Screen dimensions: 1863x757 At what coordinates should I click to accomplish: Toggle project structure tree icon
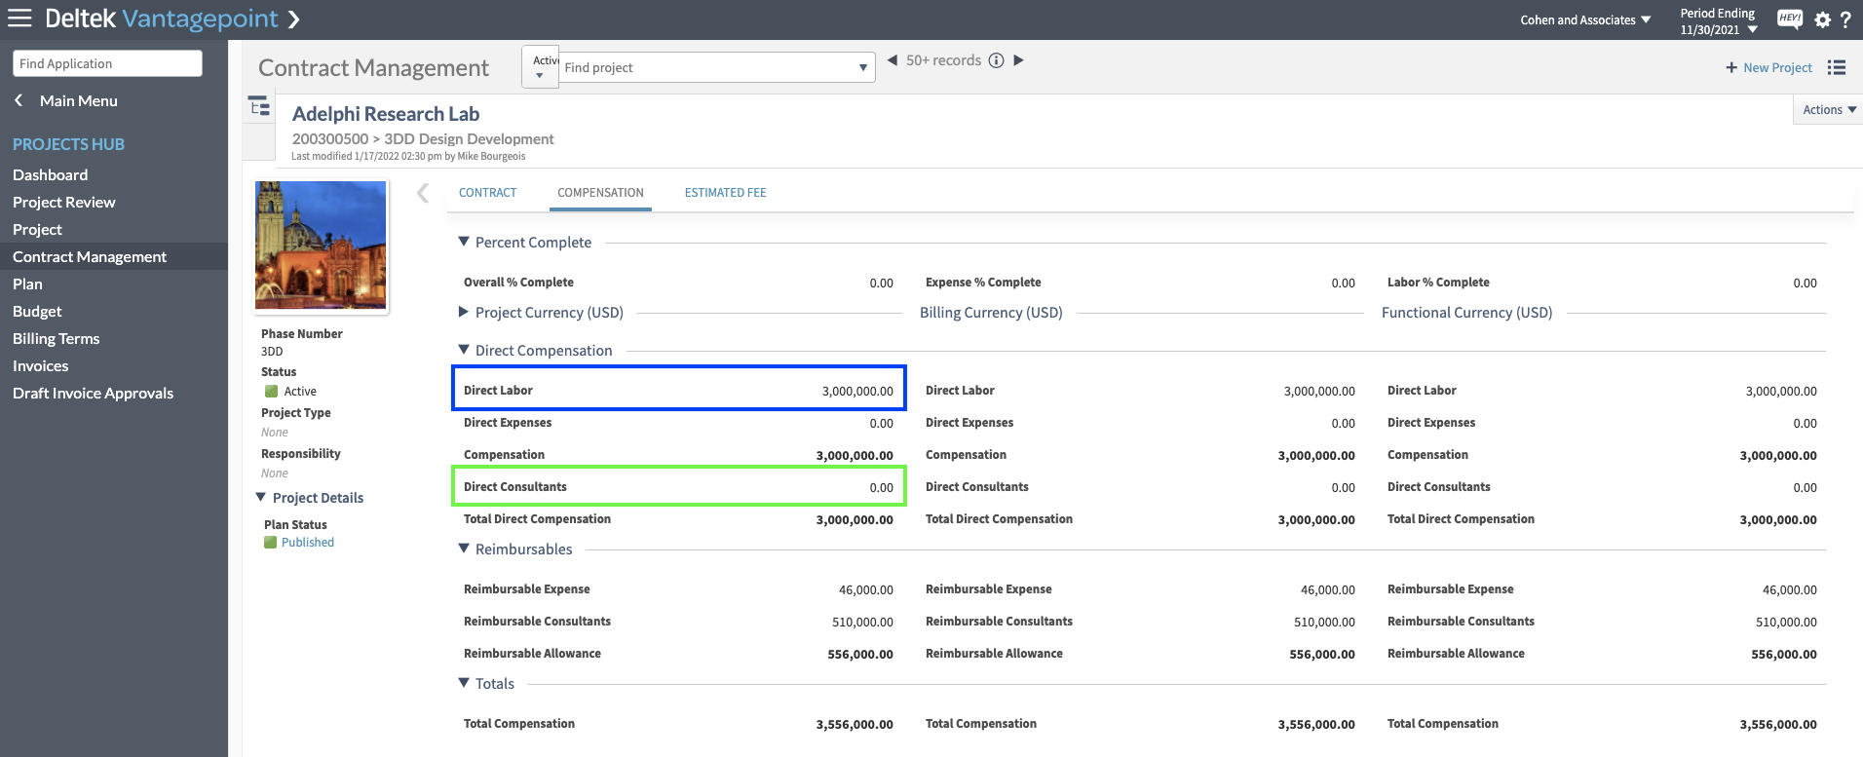click(259, 106)
